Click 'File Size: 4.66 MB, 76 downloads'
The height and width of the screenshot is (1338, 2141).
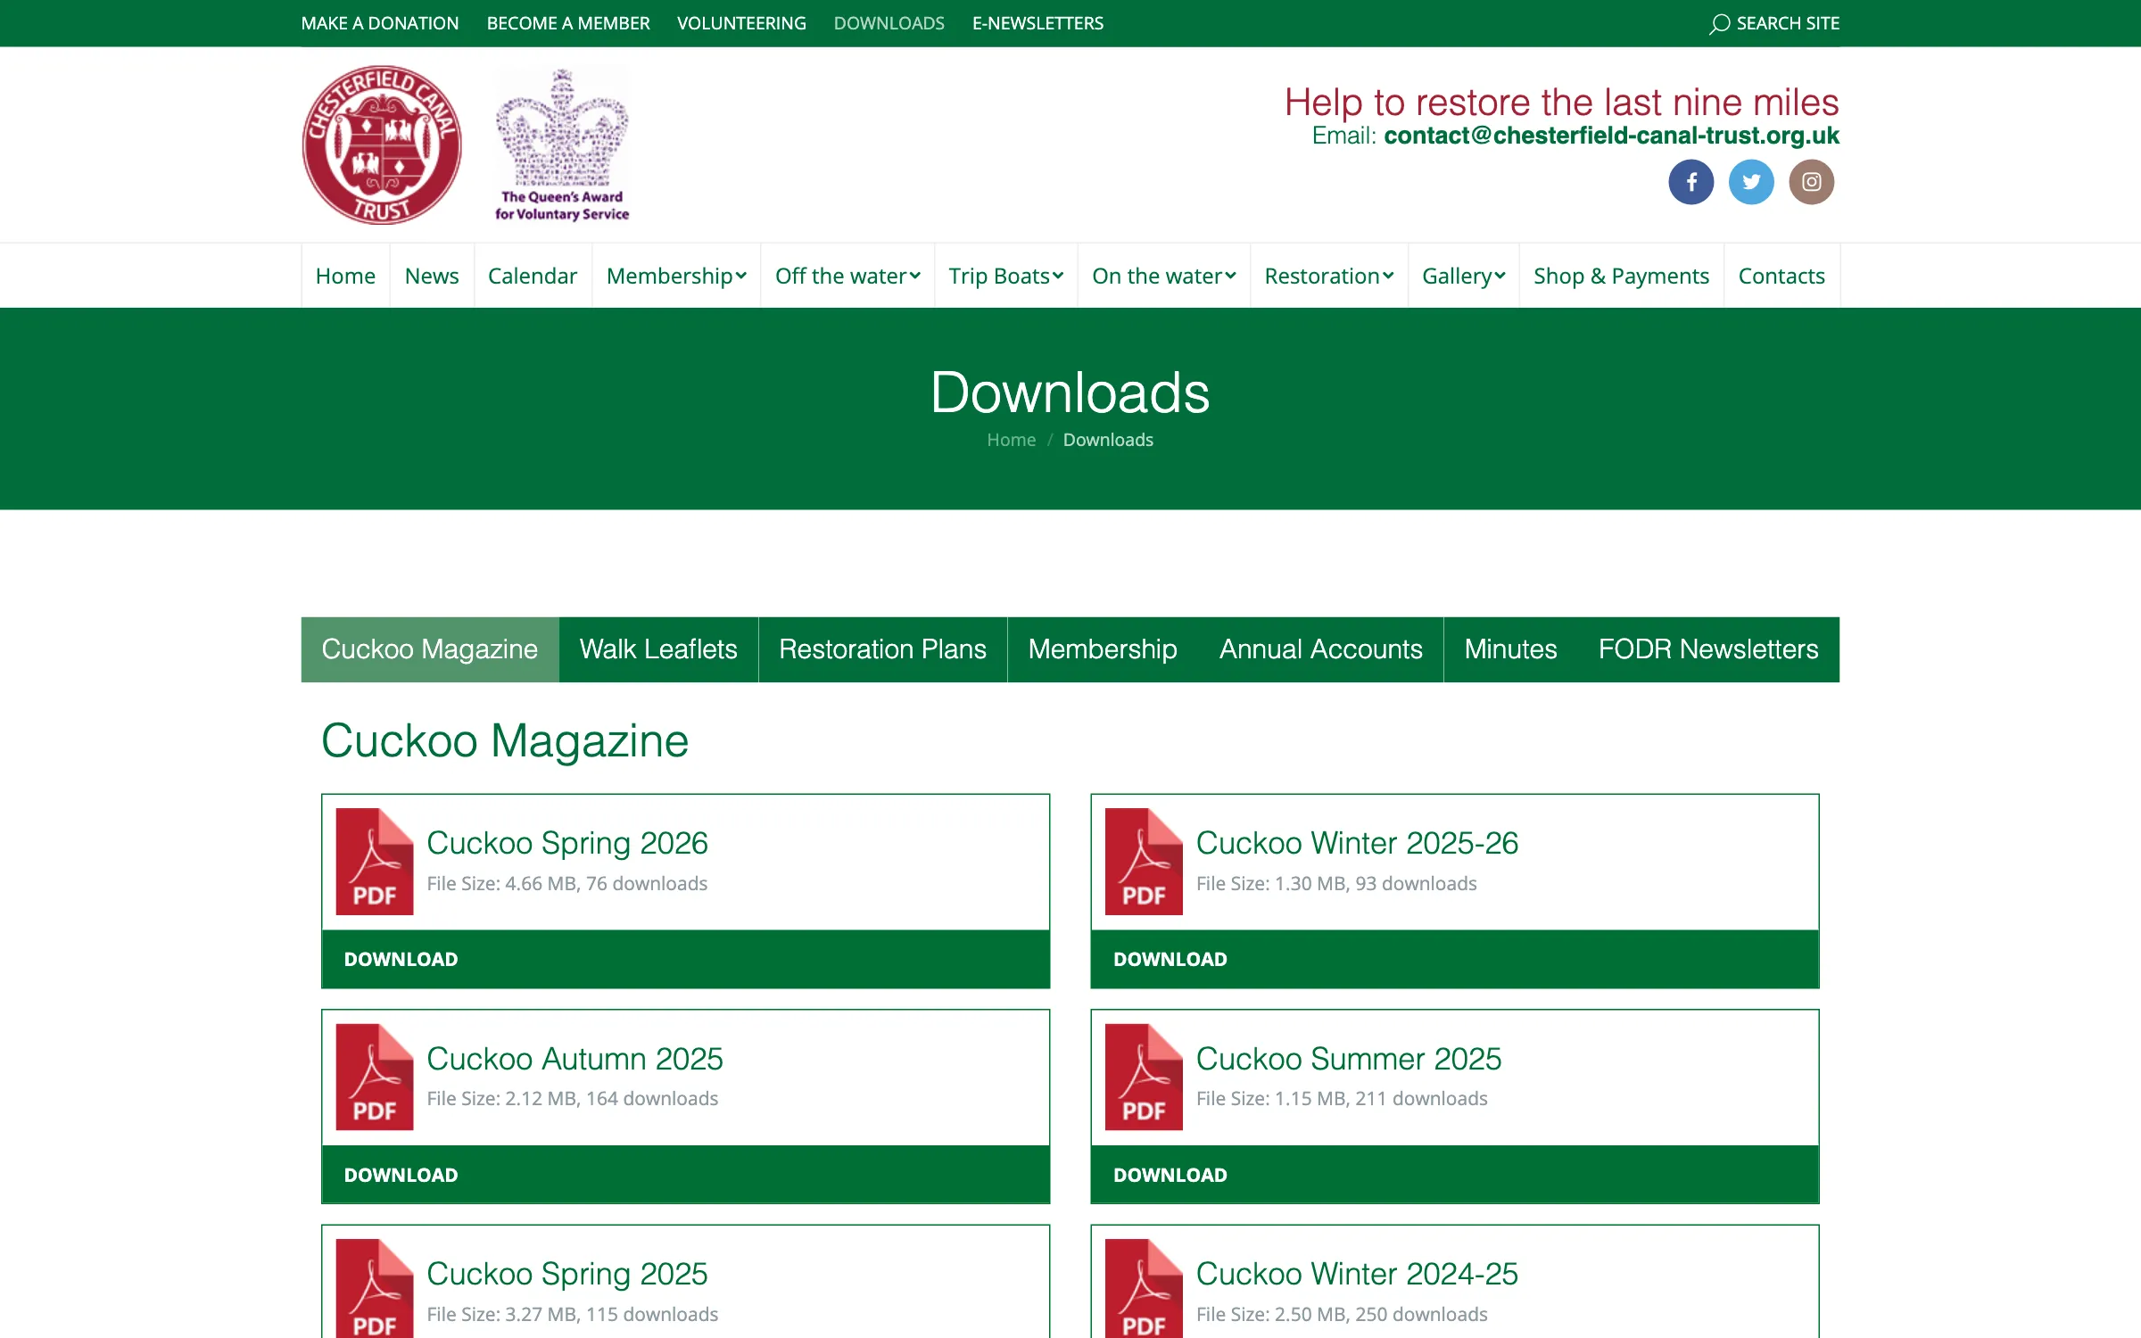[567, 883]
